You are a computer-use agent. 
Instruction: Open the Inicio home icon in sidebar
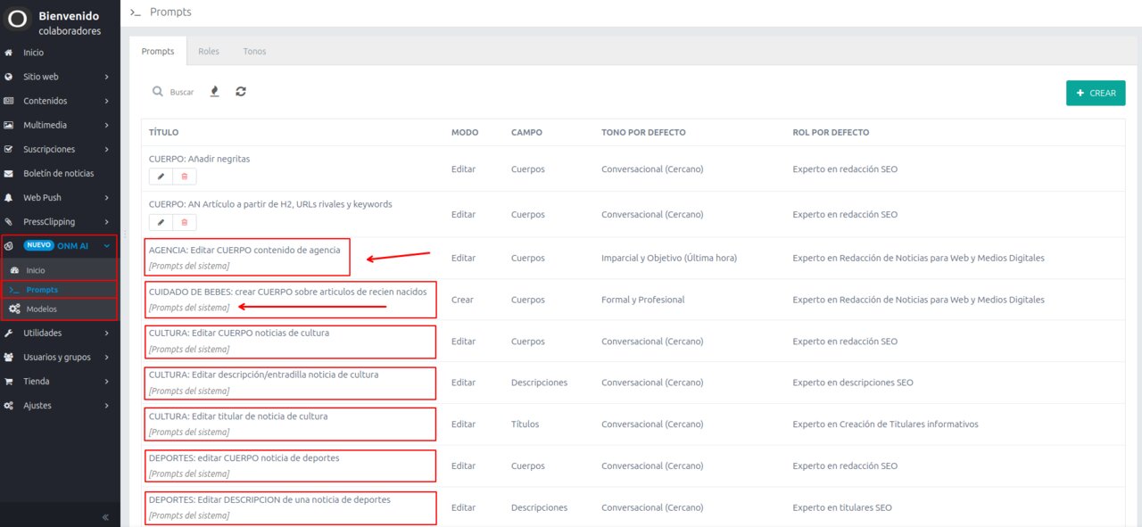(9, 53)
